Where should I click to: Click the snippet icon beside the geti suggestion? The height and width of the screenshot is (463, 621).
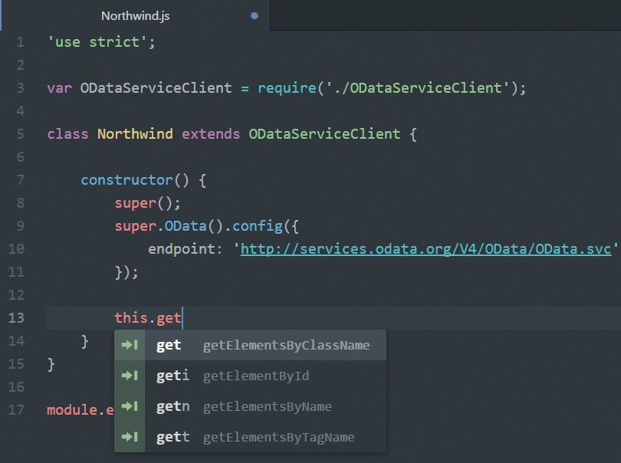pos(130,376)
